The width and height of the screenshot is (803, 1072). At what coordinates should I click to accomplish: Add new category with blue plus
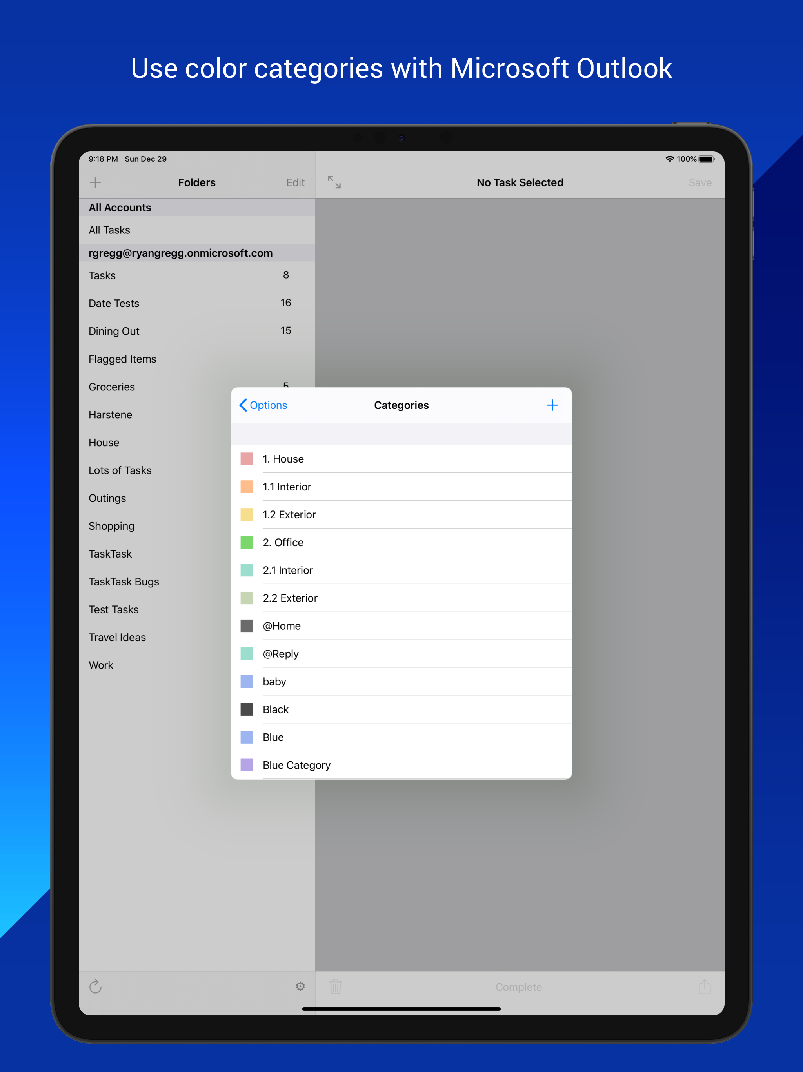click(552, 405)
